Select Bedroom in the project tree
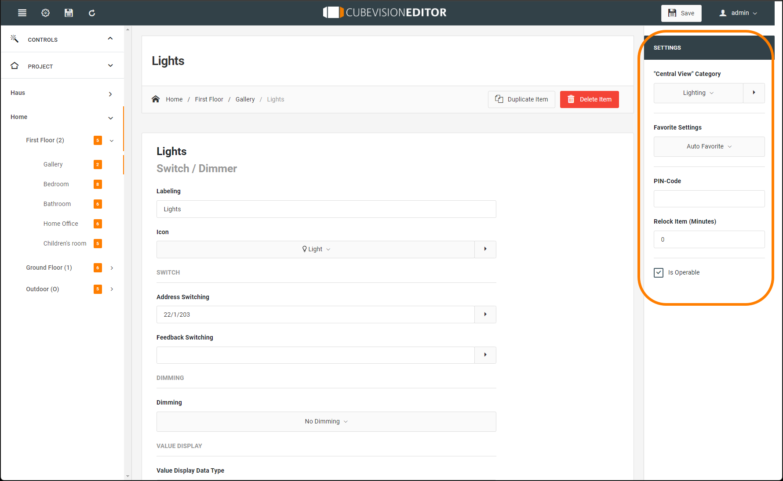Viewport: 783px width, 481px height. (56, 184)
